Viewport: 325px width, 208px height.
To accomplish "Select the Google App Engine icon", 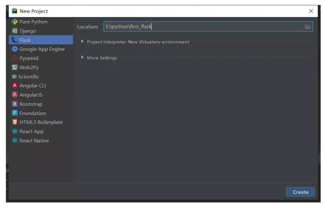I will tap(15, 49).
